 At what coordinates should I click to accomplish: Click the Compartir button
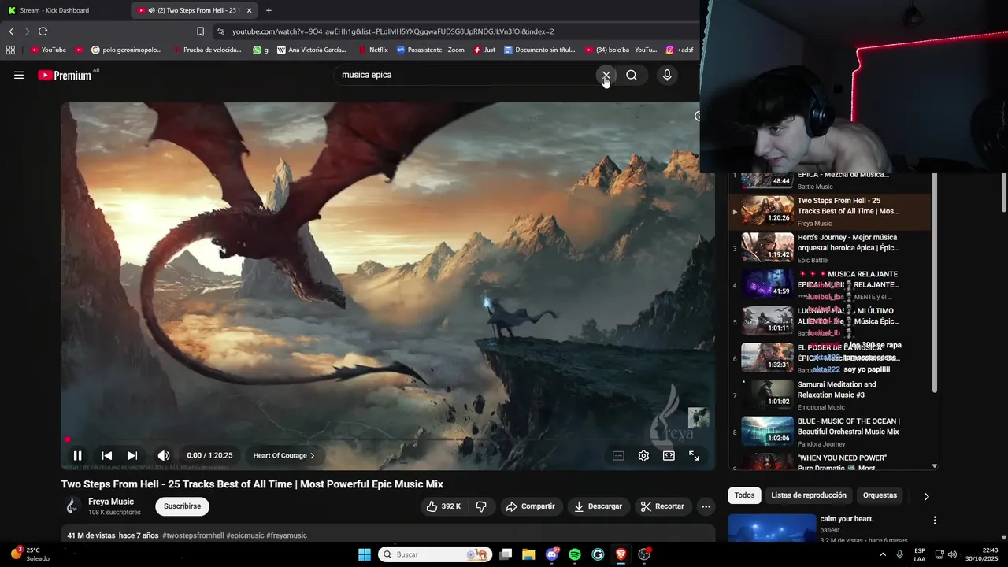pyautogui.click(x=530, y=506)
